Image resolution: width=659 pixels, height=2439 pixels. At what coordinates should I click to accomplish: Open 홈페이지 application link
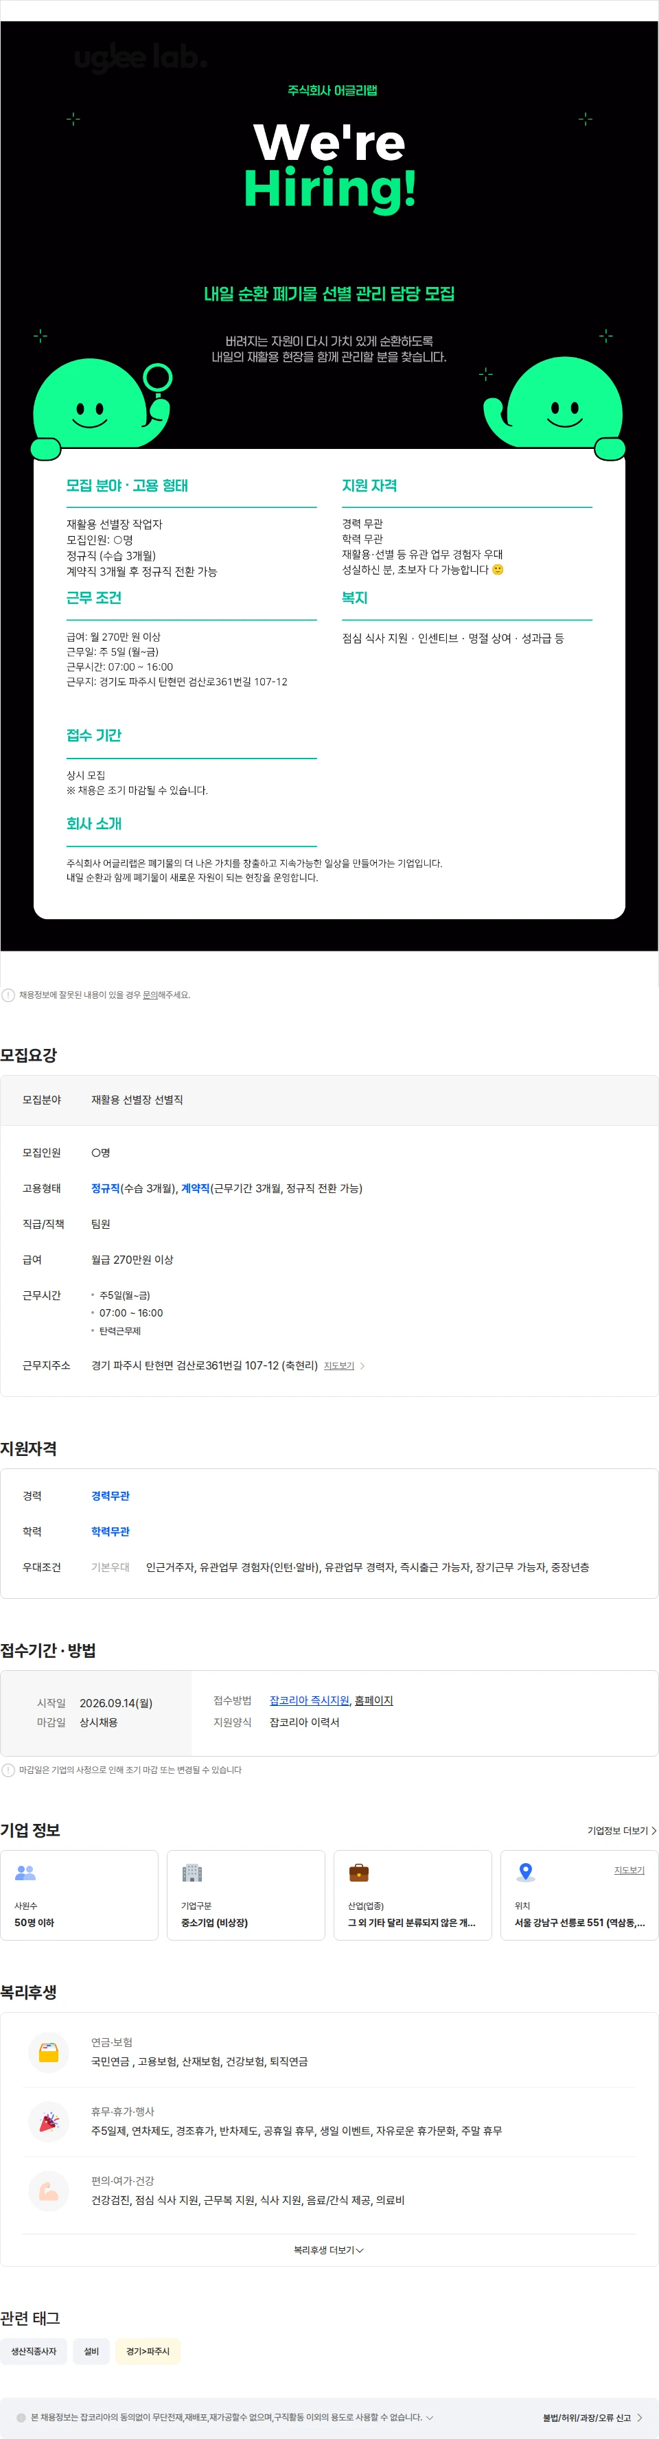[x=374, y=1700]
